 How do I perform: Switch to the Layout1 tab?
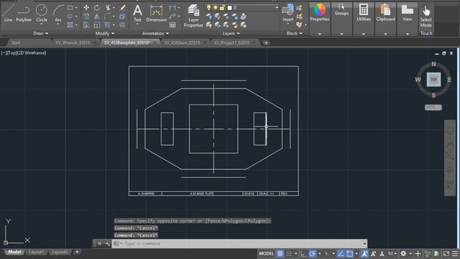click(x=37, y=252)
